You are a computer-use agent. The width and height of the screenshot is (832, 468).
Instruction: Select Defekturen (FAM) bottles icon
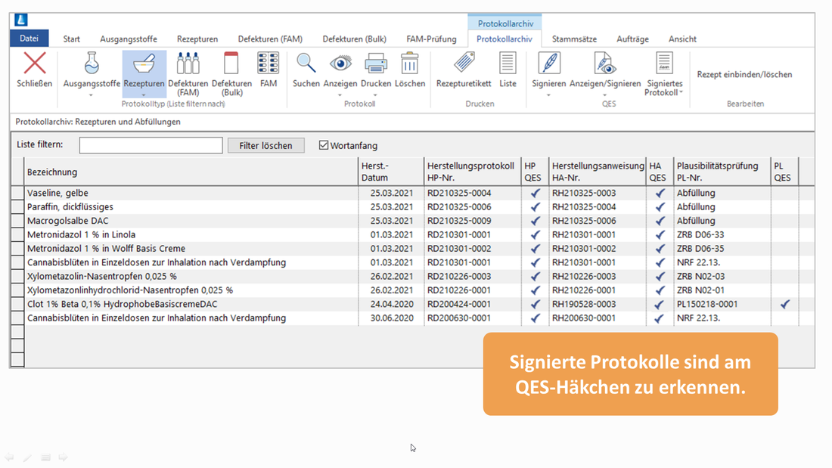[x=188, y=64]
